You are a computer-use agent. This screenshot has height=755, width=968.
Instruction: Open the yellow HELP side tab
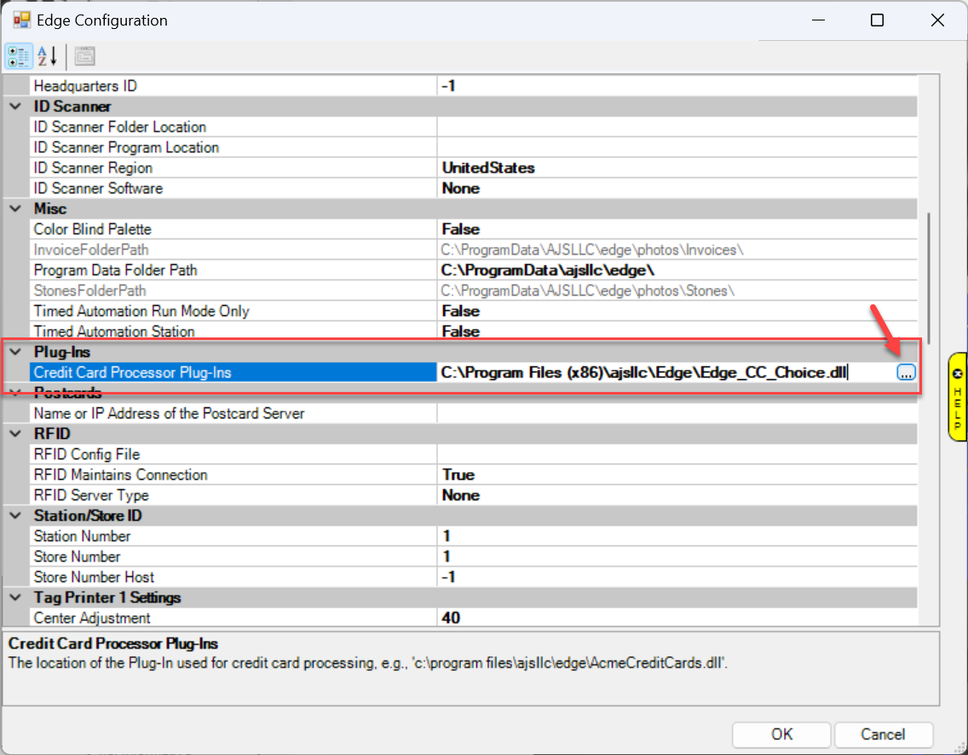(x=957, y=398)
